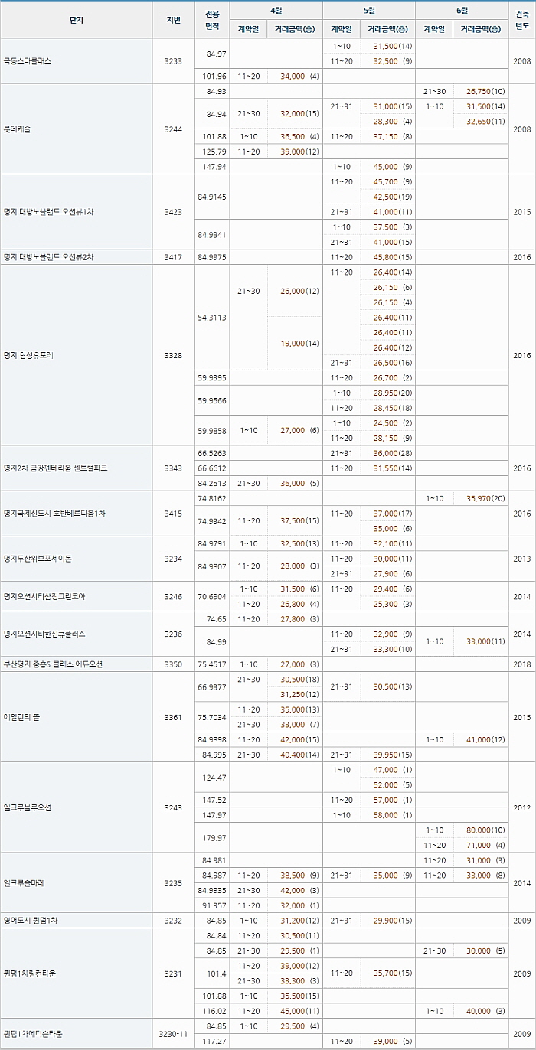Select 명지 더샵노블랜드 오션뷰2차
The height and width of the screenshot is (1050, 536).
pos(49,257)
